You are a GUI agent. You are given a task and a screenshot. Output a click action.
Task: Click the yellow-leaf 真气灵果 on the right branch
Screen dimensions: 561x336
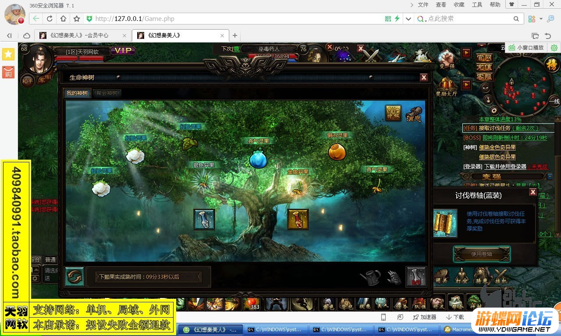(376, 185)
